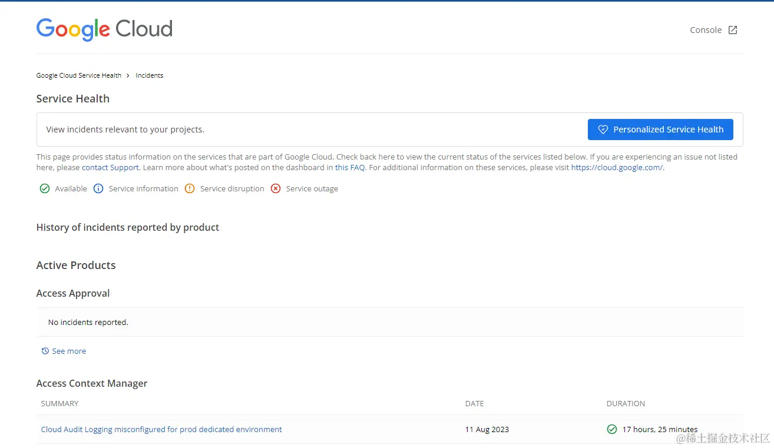Click the Access Context Manager heading
The width and height of the screenshot is (774, 448).
click(x=92, y=383)
